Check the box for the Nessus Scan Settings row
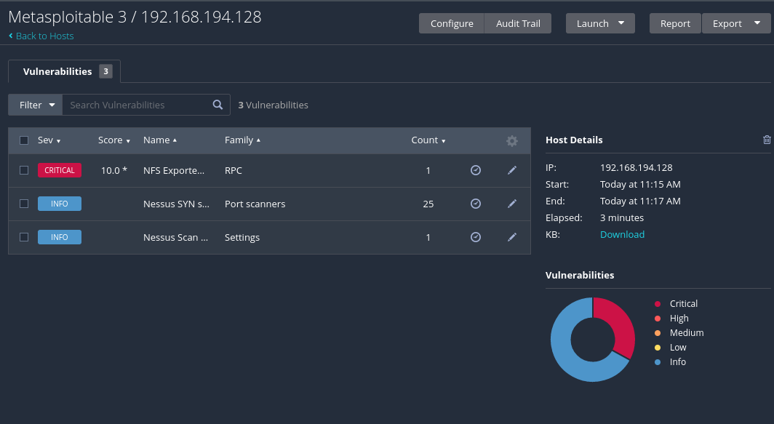This screenshot has width=774, height=424. pos(24,237)
